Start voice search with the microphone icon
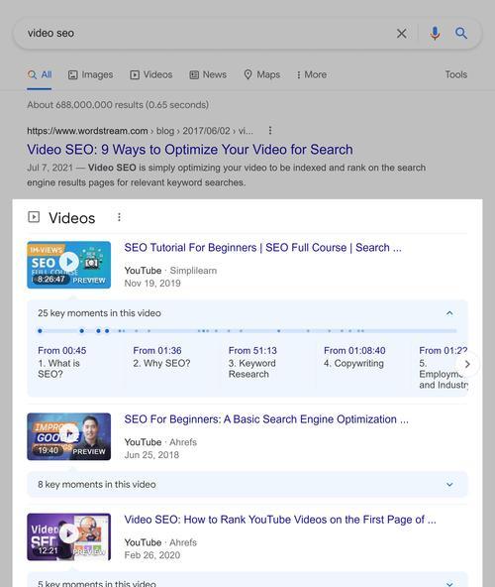This screenshot has height=587, width=495. [x=435, y=34]
